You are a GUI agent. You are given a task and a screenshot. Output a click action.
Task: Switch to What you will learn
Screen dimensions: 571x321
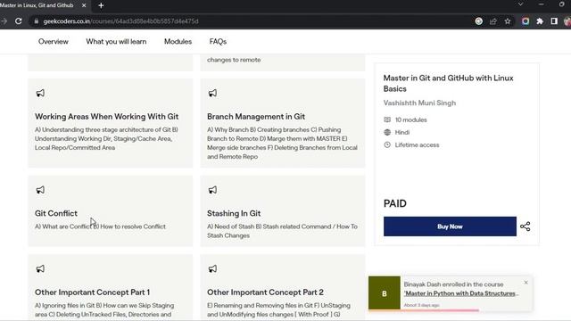click(116, 42)
